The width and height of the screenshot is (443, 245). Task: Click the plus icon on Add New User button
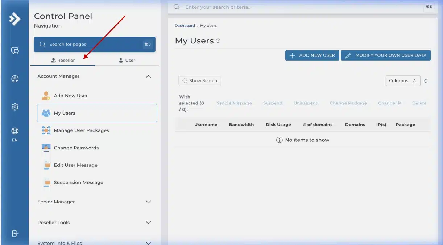point(293,55)
